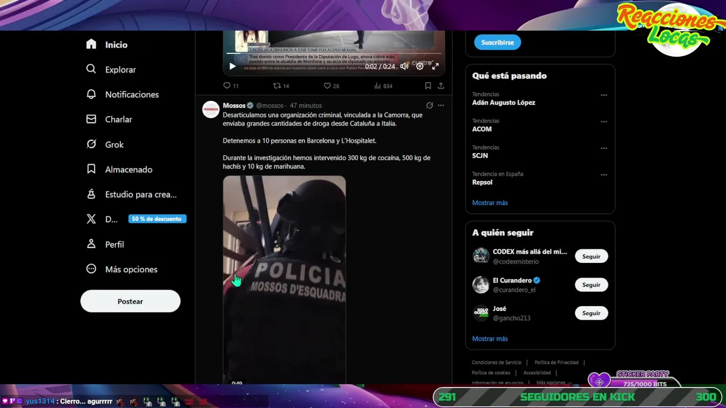Click CODEX account avatar

tap(481, 256)
